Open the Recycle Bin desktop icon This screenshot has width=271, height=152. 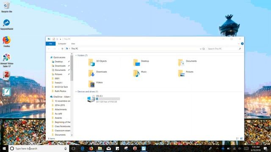click(x=7, y=7)
